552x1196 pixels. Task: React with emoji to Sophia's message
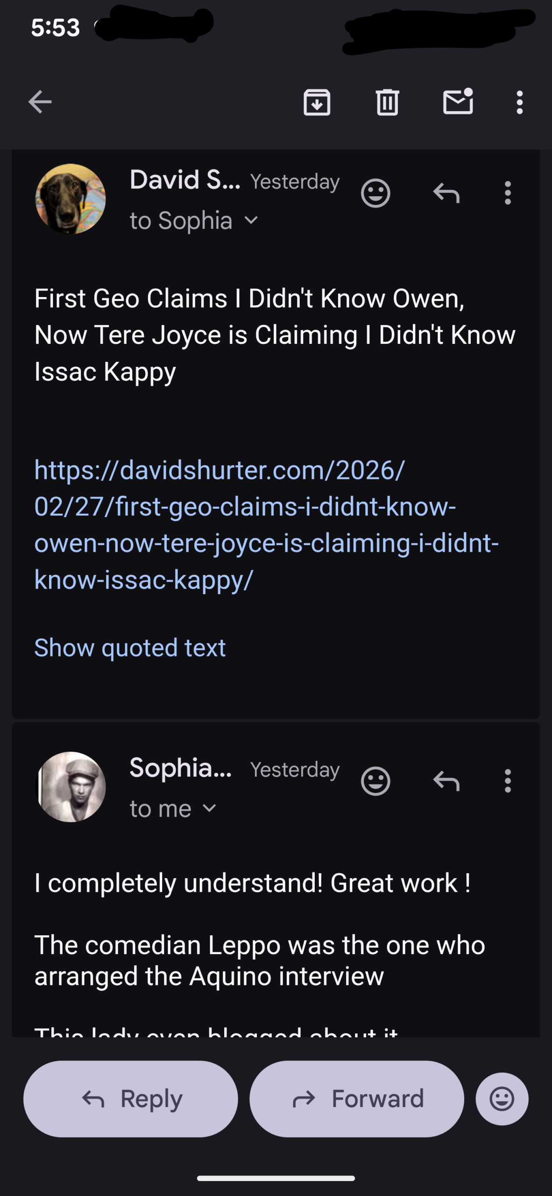coord(375,781)
